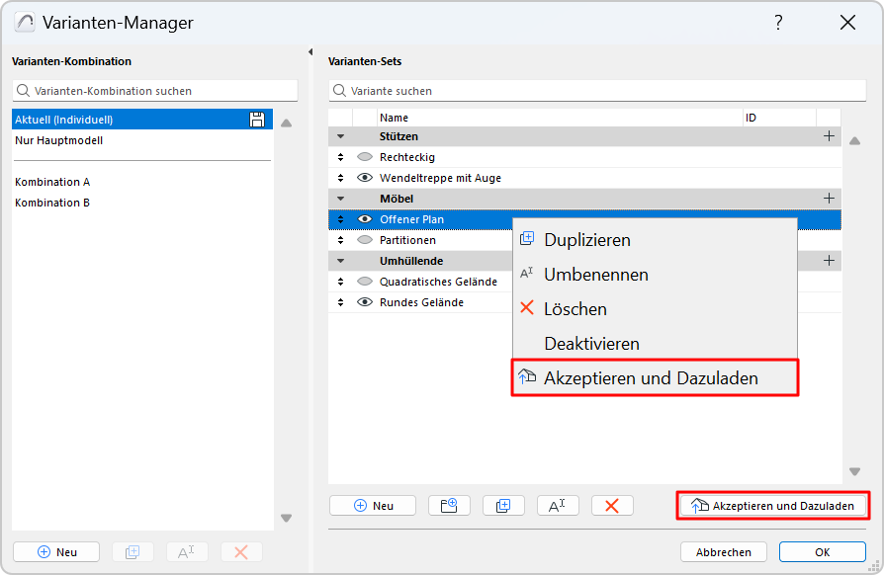Click the red delete variant icon below the sets list
Viewport: 884px width, 575px height.
point(612,506)
